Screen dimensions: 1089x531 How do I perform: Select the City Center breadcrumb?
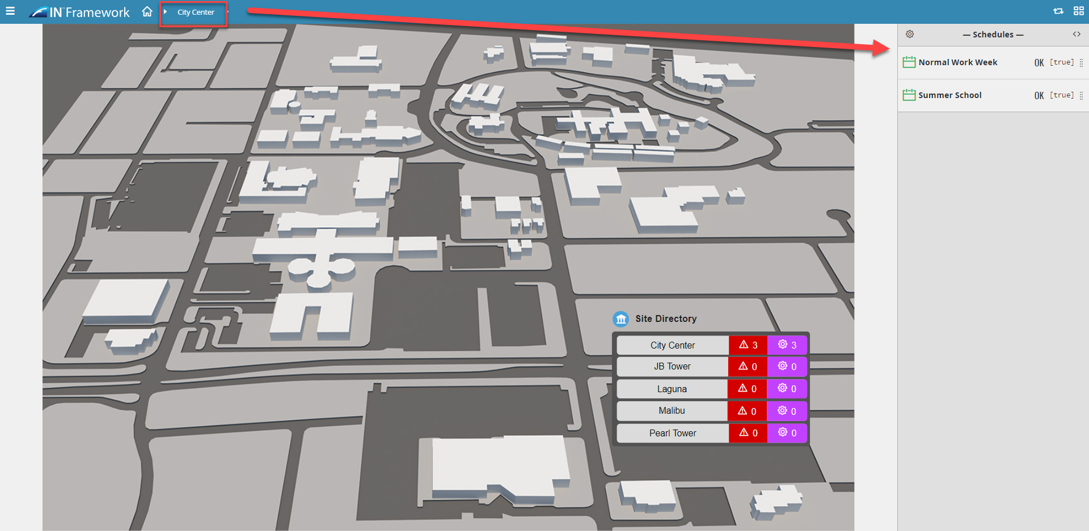[x=196, y=12]
